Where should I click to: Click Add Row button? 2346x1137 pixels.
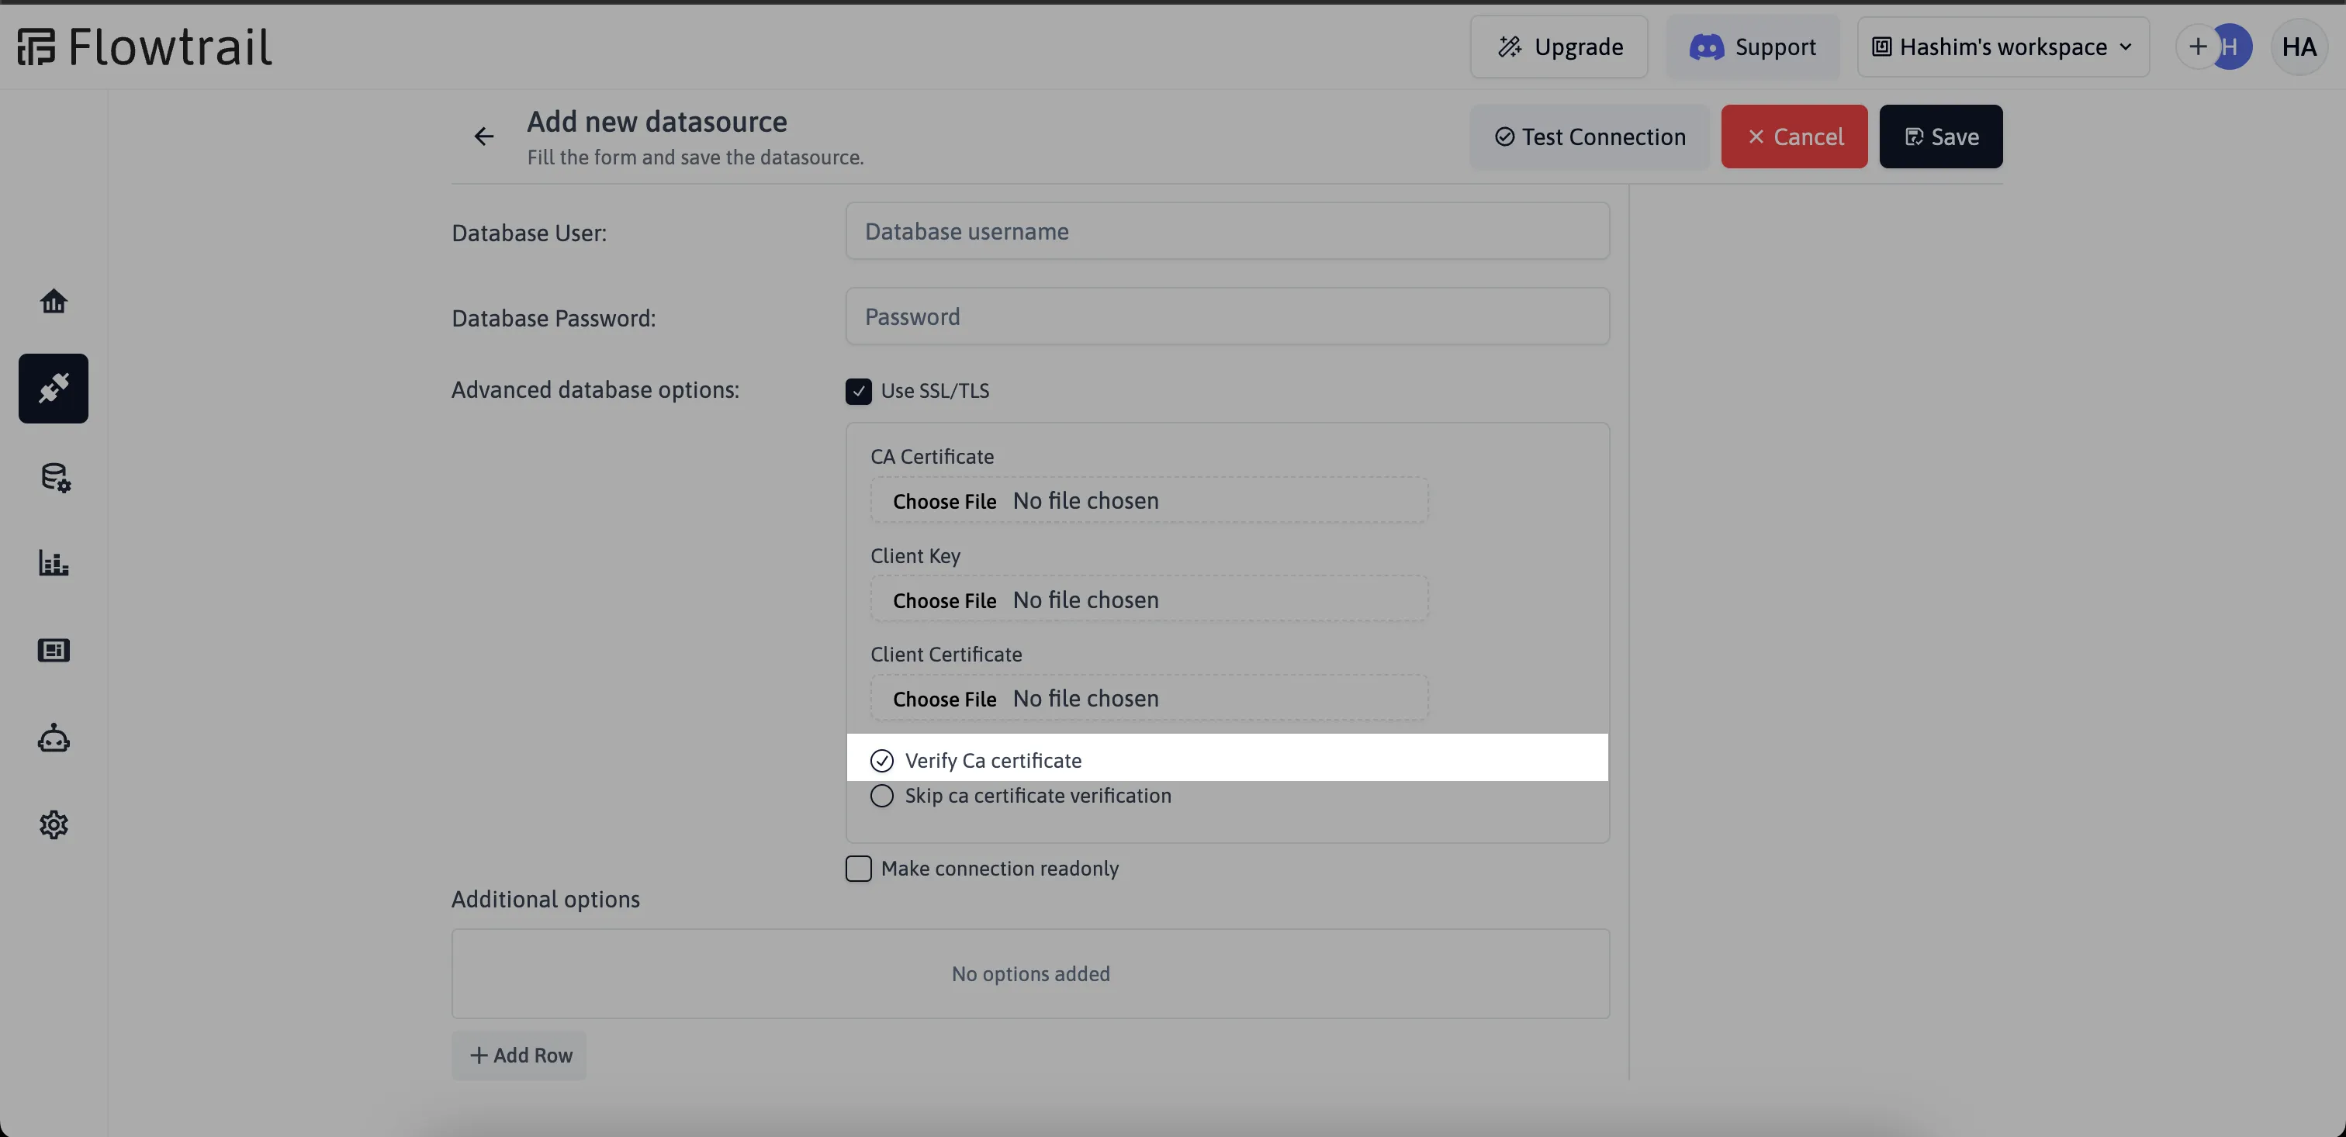tap(519, 1055)
